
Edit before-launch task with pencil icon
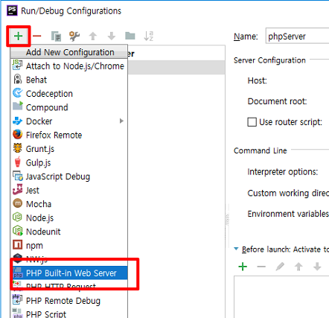pos(280,267)
